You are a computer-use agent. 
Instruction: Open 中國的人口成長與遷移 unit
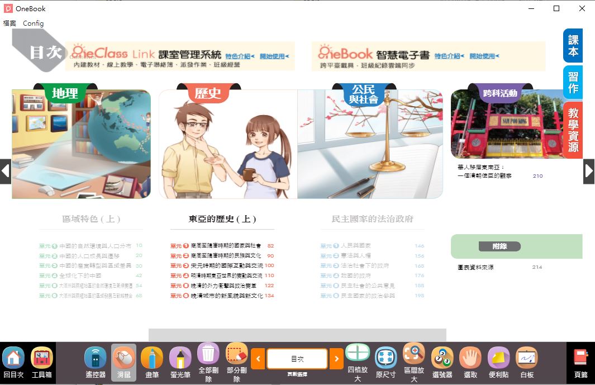point(91,255)
